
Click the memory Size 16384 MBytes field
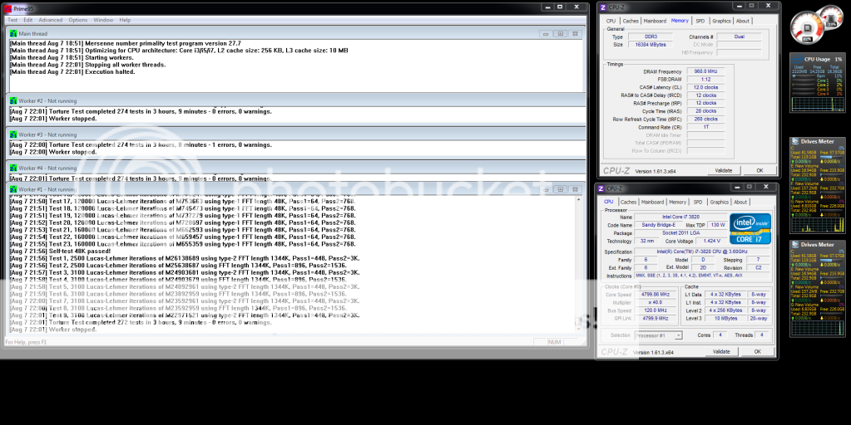click(x=651, y=45)
